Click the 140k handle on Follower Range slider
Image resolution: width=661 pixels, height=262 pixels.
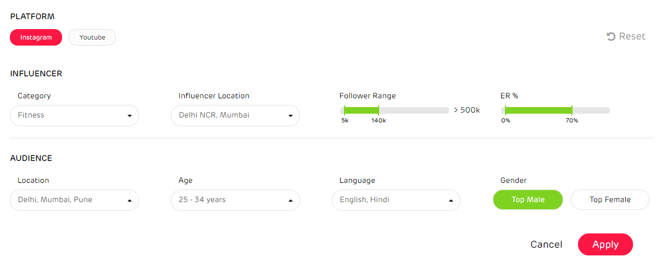[379, 110]
